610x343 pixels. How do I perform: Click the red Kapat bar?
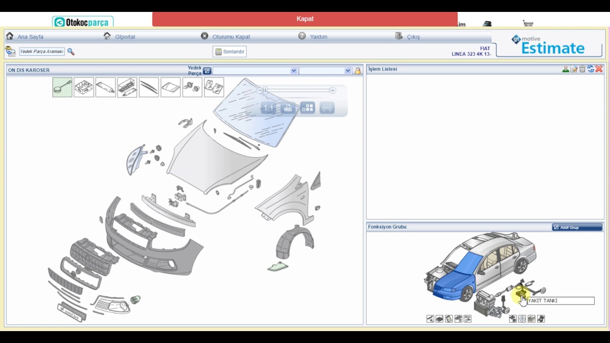[305, 19]
